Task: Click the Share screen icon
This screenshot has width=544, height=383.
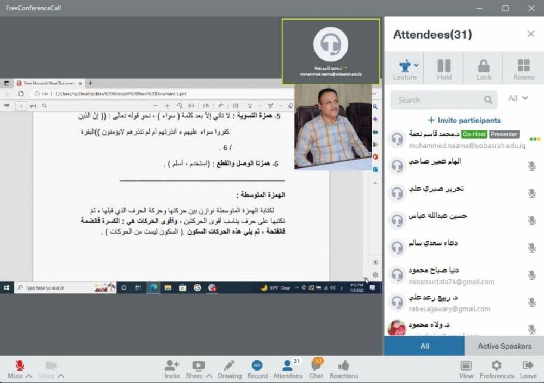Action: pos(198,366)
